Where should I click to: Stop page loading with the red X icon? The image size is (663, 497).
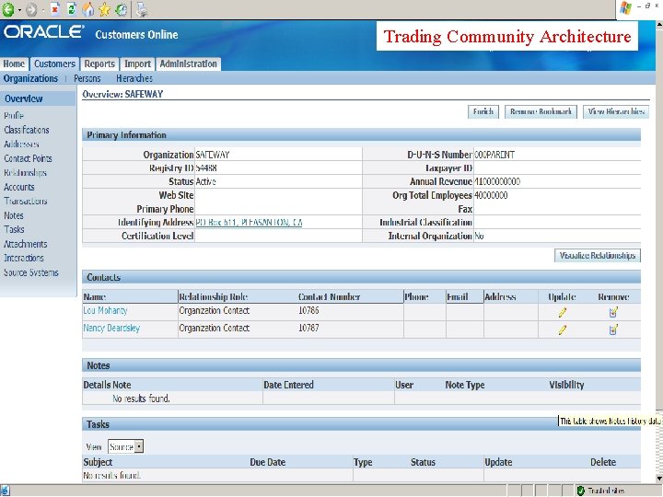point(55,9)
